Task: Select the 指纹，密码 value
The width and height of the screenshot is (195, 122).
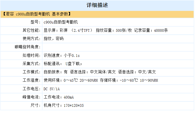Action: 53,39
